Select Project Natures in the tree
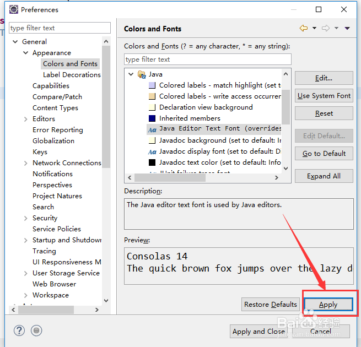The height and width of the screenshot is (347, 361). (x=57, y=196)
